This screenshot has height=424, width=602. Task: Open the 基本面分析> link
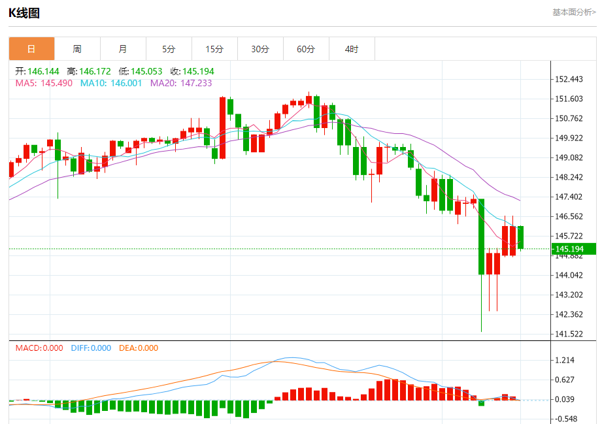[574, 12]
